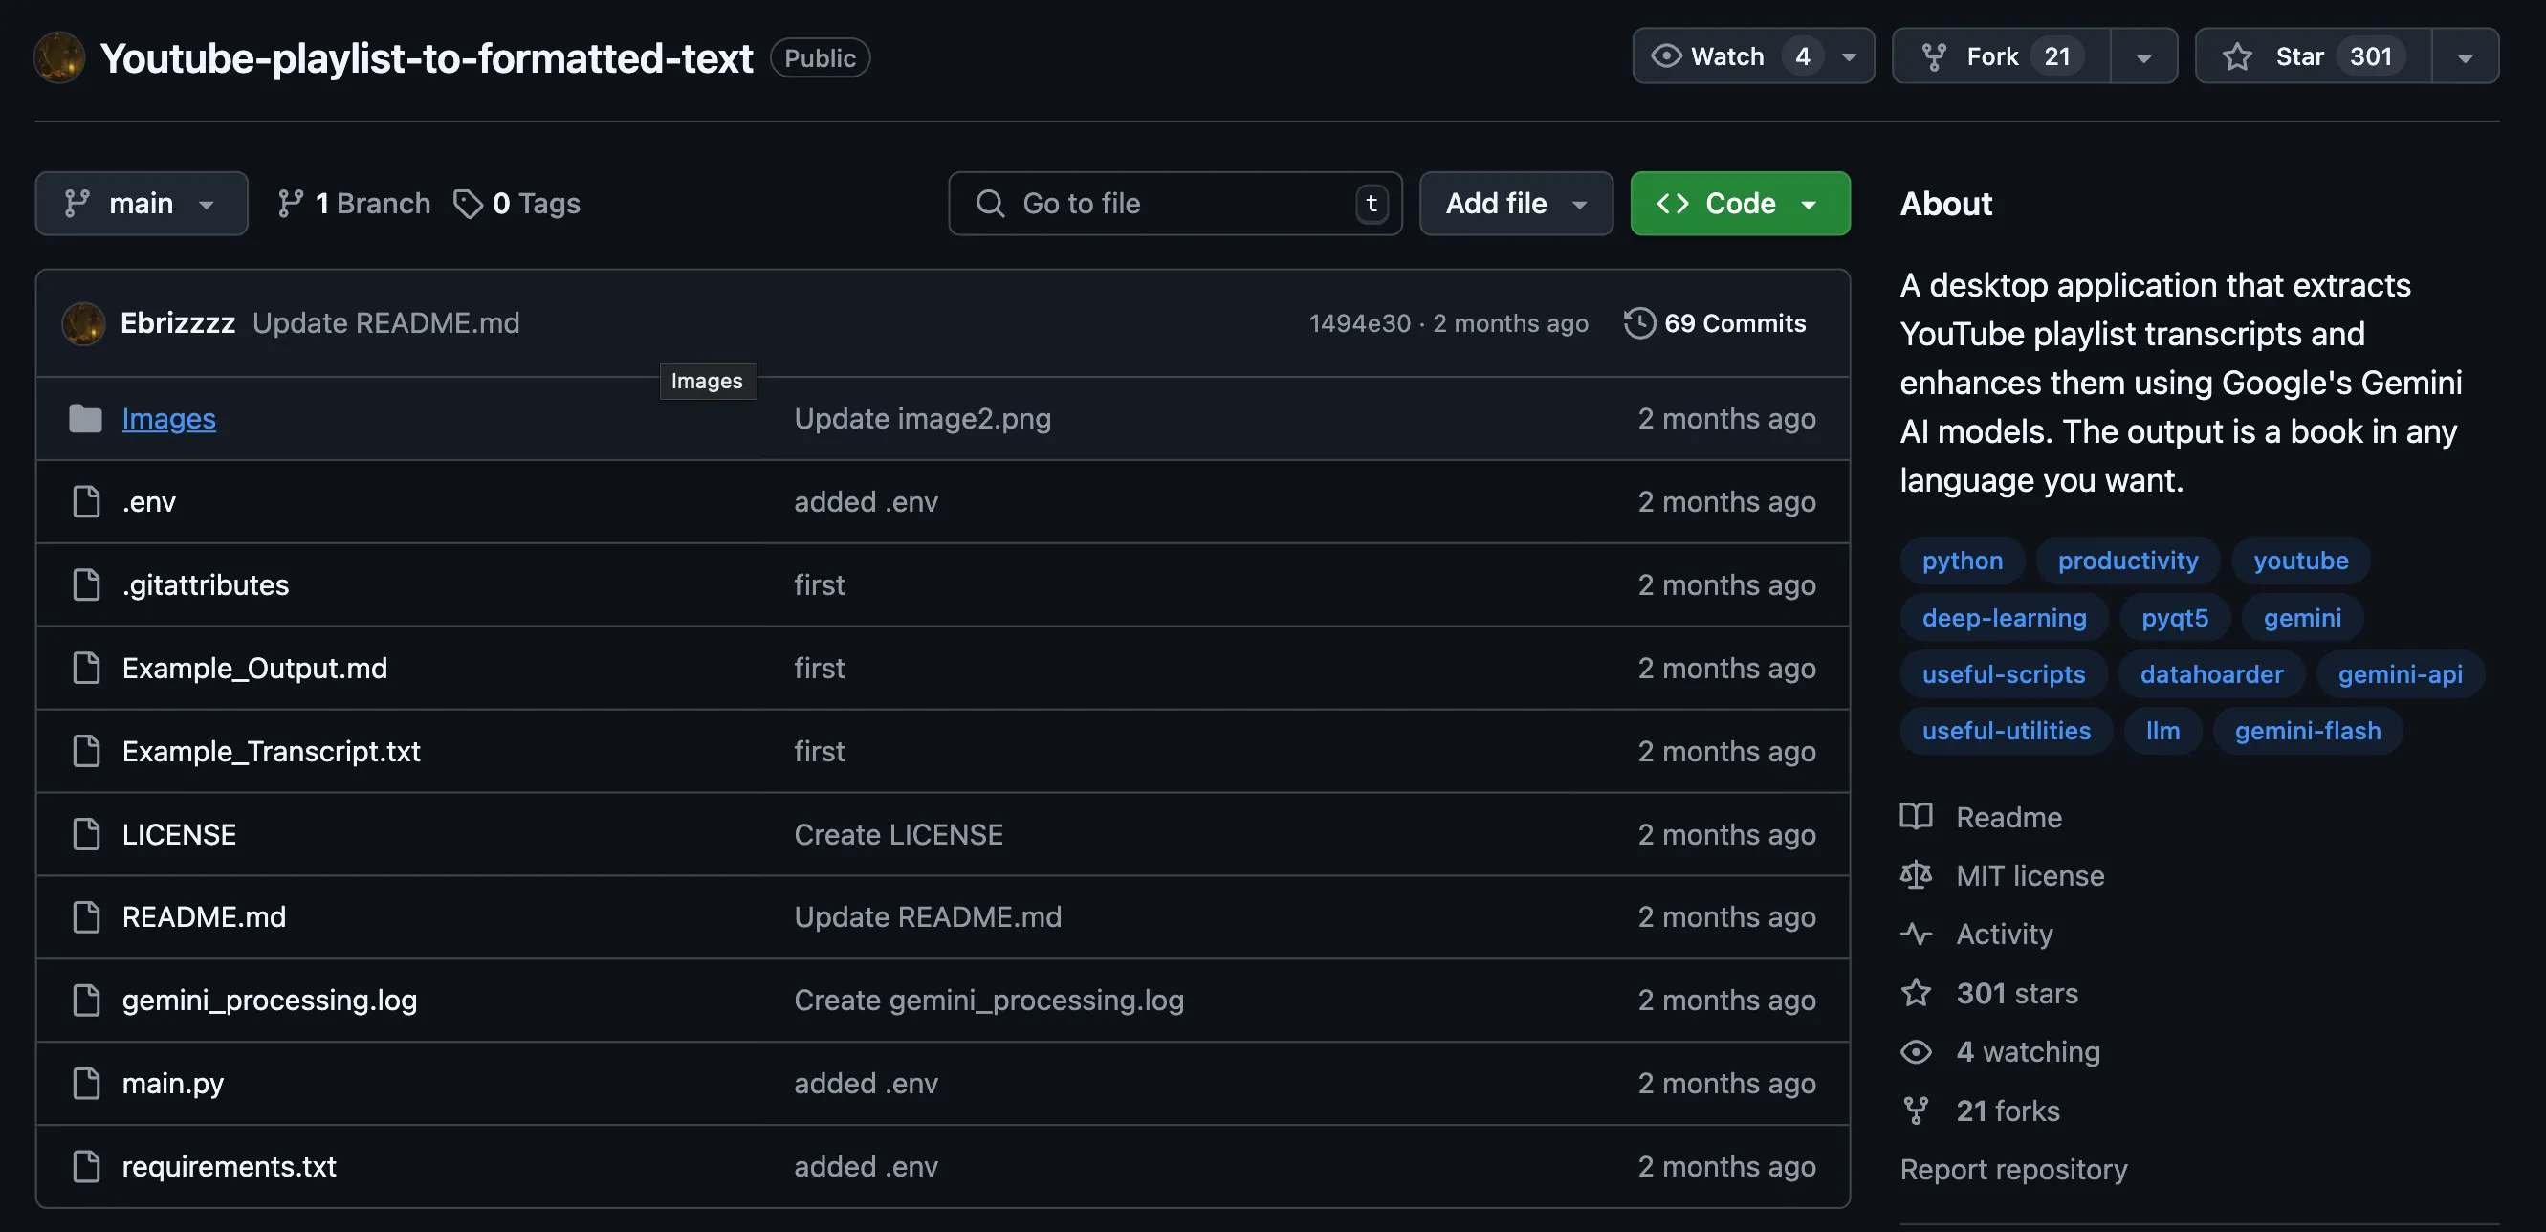This screenshot has width=2546, height=1232.
Task: Click the Watch eye icon
Action: [x=1666, y=56]
